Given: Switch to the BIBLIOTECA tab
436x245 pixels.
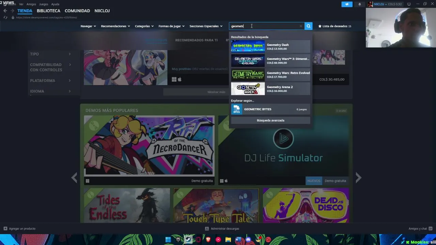Looking at the screenshot, I should click(48, 11).
